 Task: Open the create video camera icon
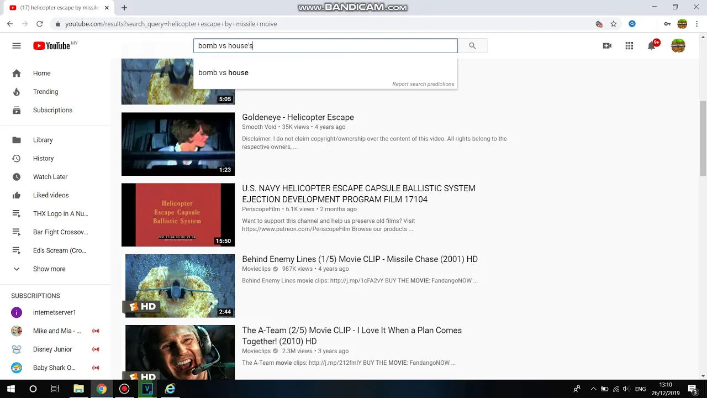(x=607, y=46)
